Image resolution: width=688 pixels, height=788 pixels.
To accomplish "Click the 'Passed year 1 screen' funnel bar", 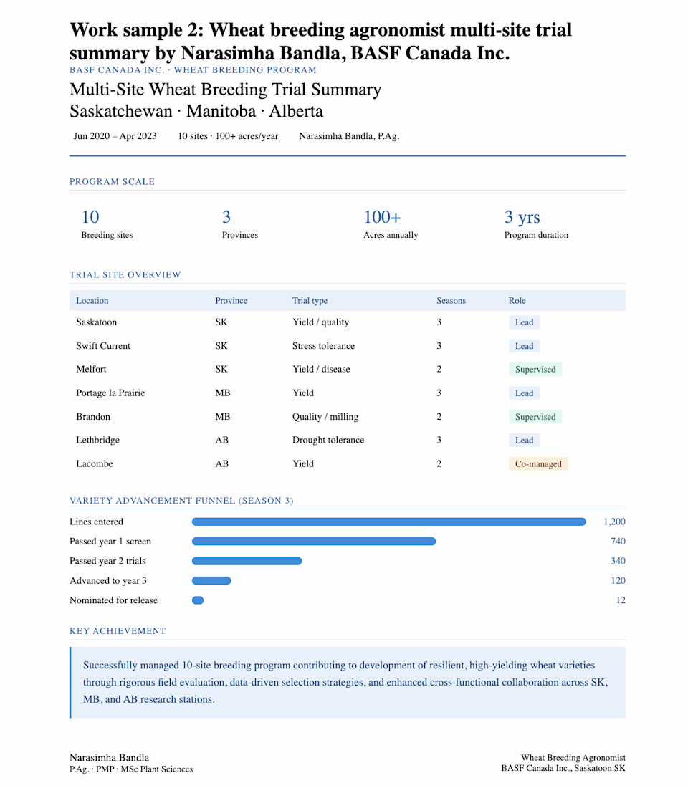I will tap(314, 542).
